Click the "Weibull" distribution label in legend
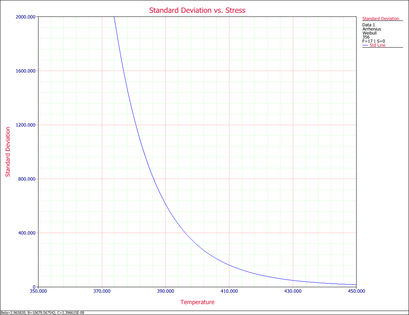Viewport: 409px width, 315px height. (x=370, y=33)
